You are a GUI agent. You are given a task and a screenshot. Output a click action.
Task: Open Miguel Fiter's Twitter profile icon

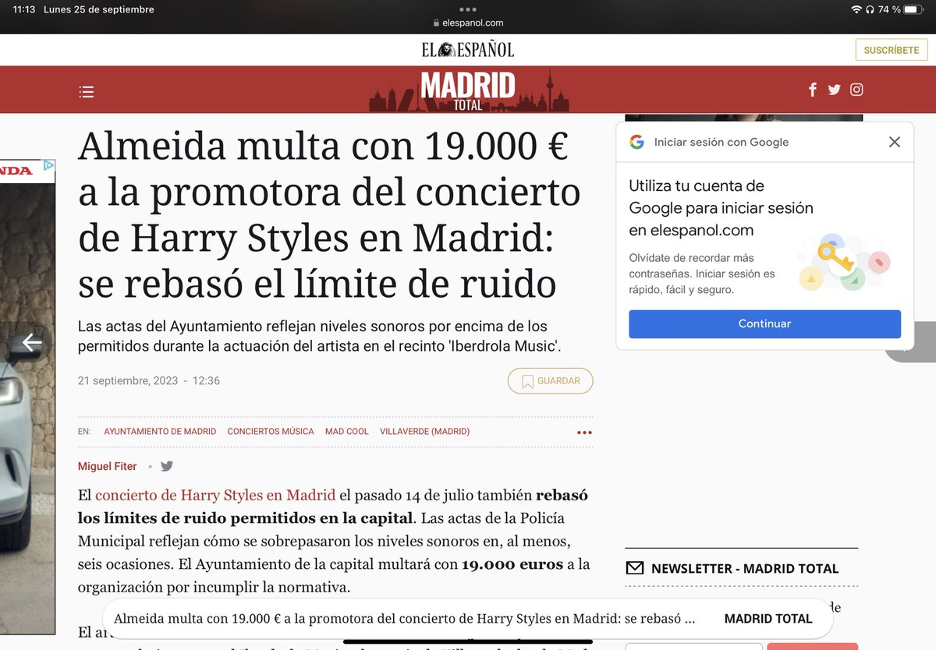coord(167,466)
